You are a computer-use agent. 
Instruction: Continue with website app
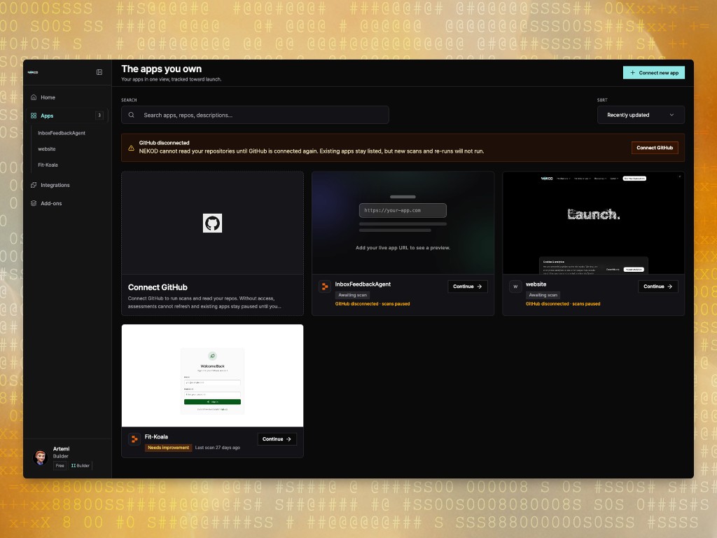tap(658, 287)
